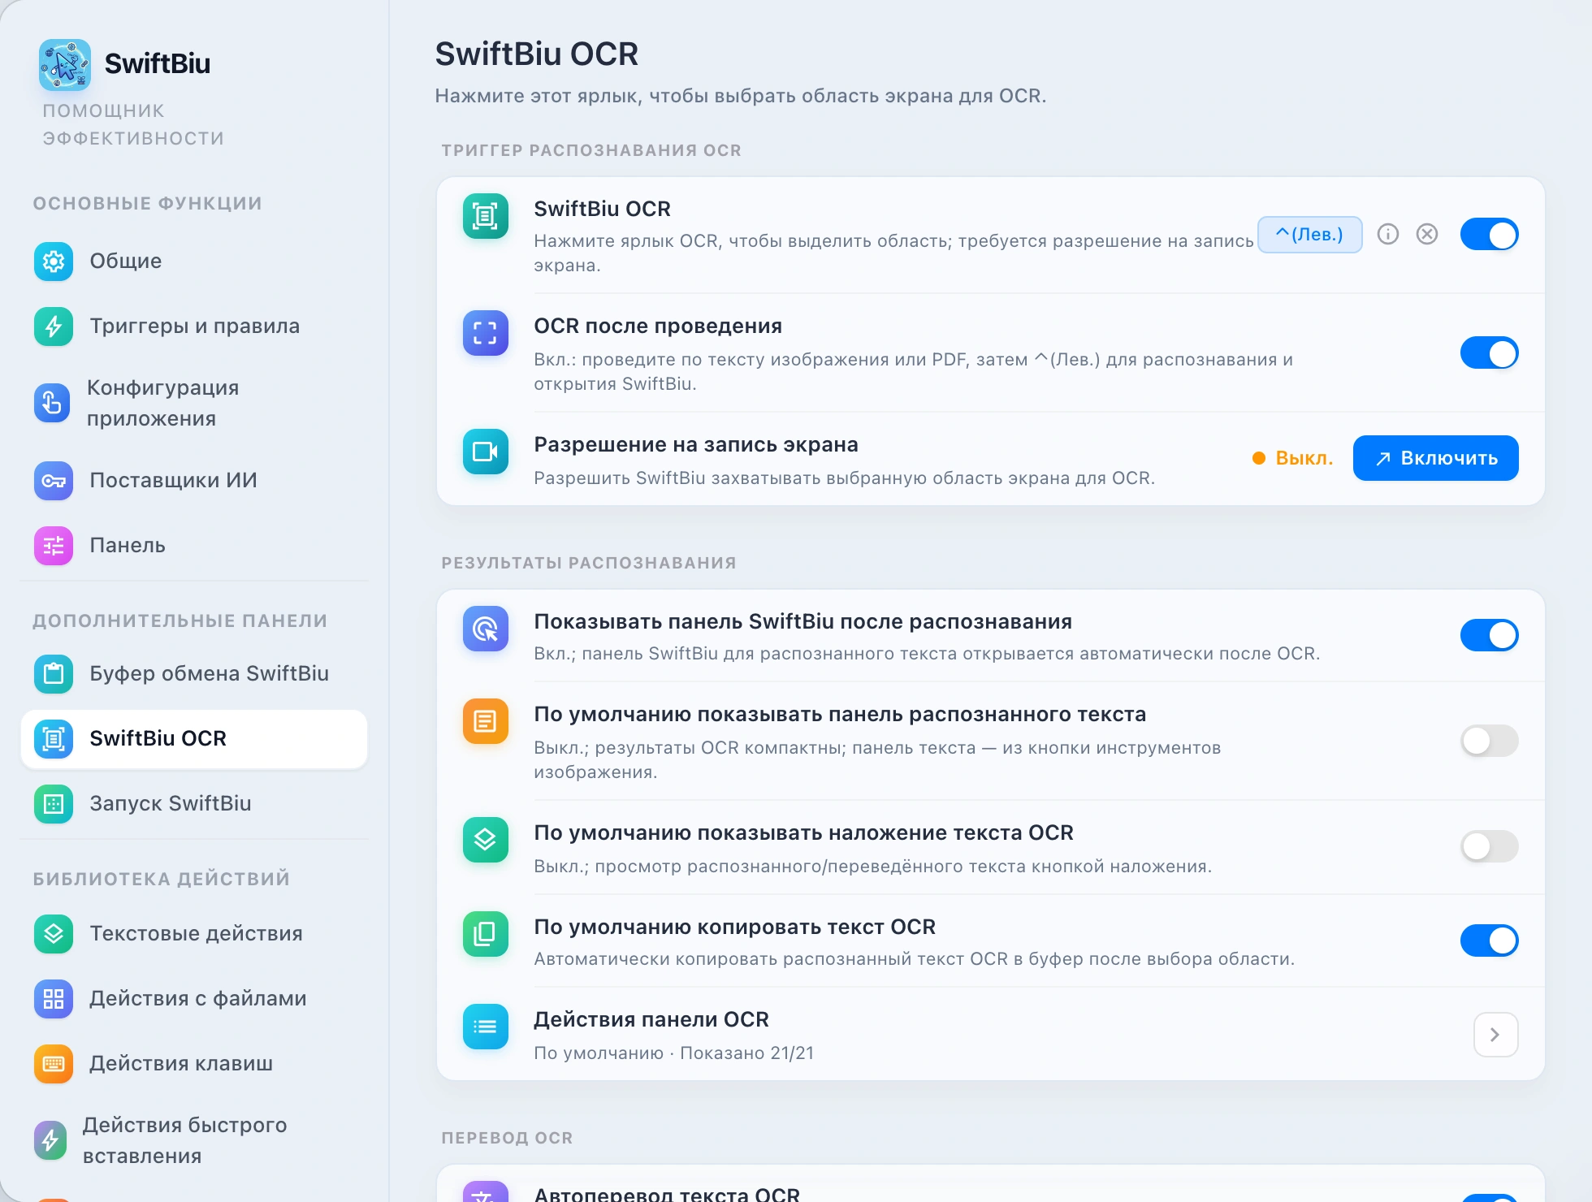Click the cursor icon in Показывать панель SwiftBiu row
Screen dimensions: 1592x1202
click(486, 629)
